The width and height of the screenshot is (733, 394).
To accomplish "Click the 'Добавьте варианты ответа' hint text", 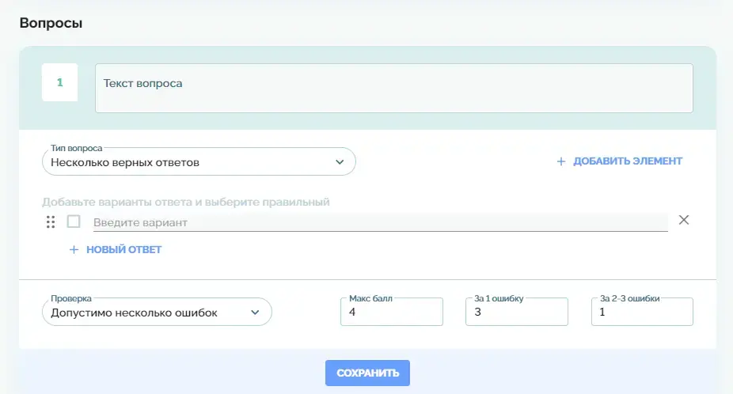I will coord(185,202).
